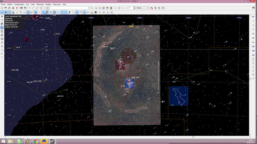Click the anchor icon in toolbar

point(107,12)
